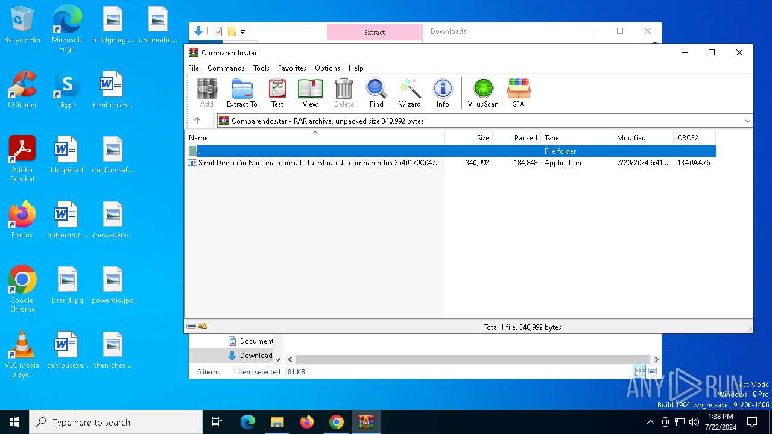Open the Commands menu

pos(226,68)
